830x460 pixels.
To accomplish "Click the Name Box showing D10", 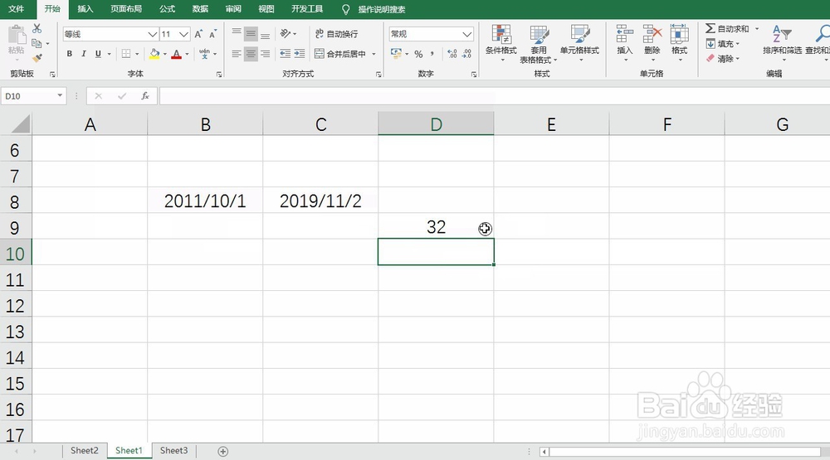I will pos(34,96).
